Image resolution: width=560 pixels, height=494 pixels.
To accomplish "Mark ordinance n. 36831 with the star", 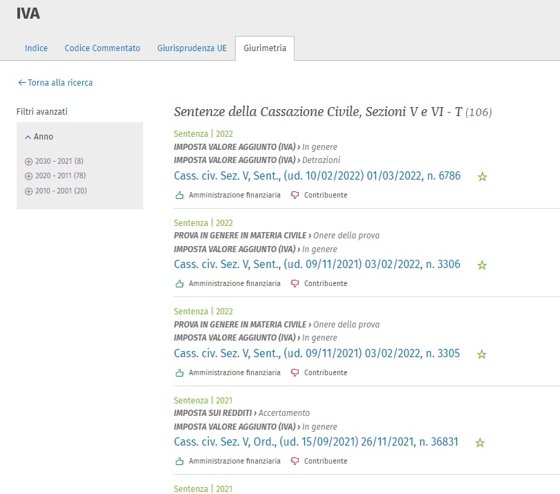I will click(480, 443).
